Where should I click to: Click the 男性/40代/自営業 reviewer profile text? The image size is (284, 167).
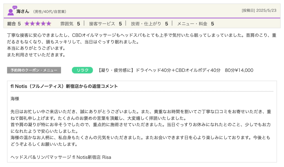pyautogui.click(x=50, y=11)
